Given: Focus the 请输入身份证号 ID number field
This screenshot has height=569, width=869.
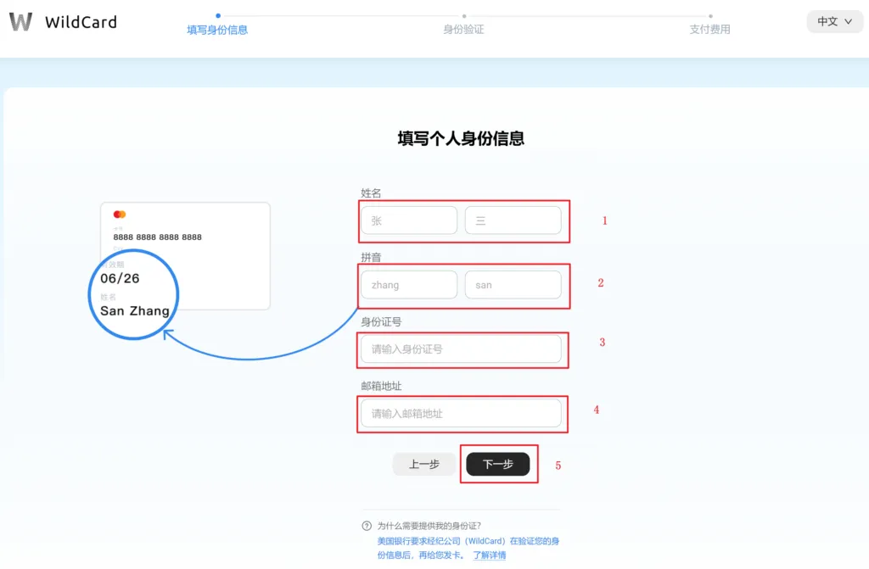Looking at the screenshot, I should point(461,349).
